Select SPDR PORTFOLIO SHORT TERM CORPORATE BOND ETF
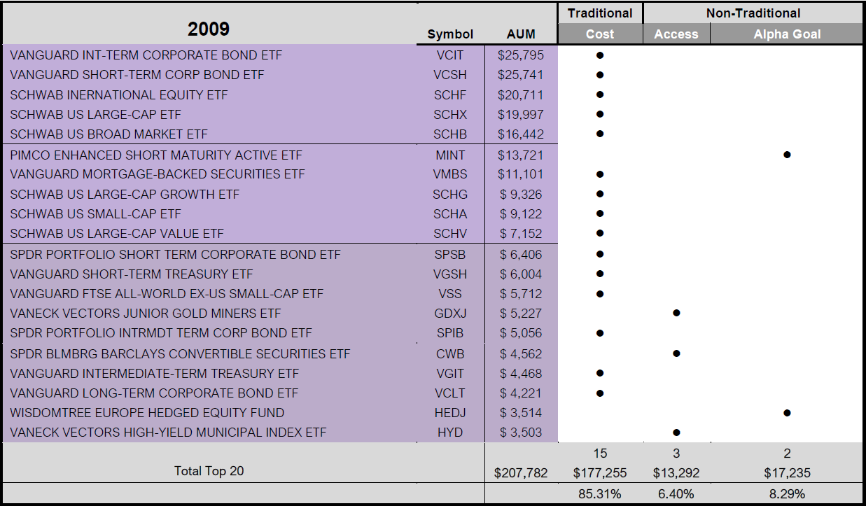Screen dimensions: 866x506 tap(175, 254)
